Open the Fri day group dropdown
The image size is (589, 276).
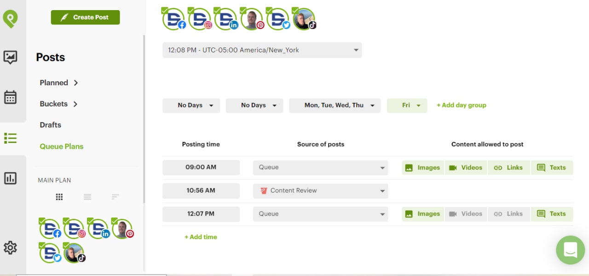click(x=407, y=106)
